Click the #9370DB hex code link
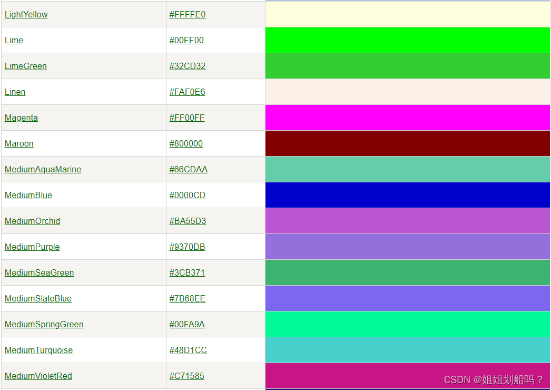 click(187, 247)
